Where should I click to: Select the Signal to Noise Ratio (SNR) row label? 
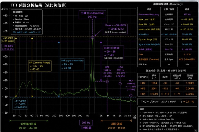149,44
